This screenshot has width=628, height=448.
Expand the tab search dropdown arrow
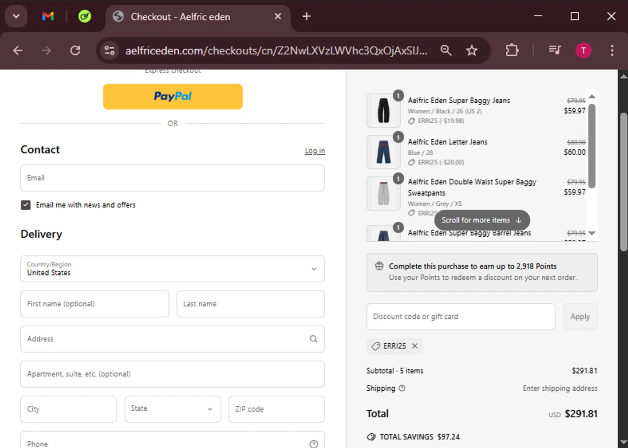pyautogui.click(x=16, y=16)
